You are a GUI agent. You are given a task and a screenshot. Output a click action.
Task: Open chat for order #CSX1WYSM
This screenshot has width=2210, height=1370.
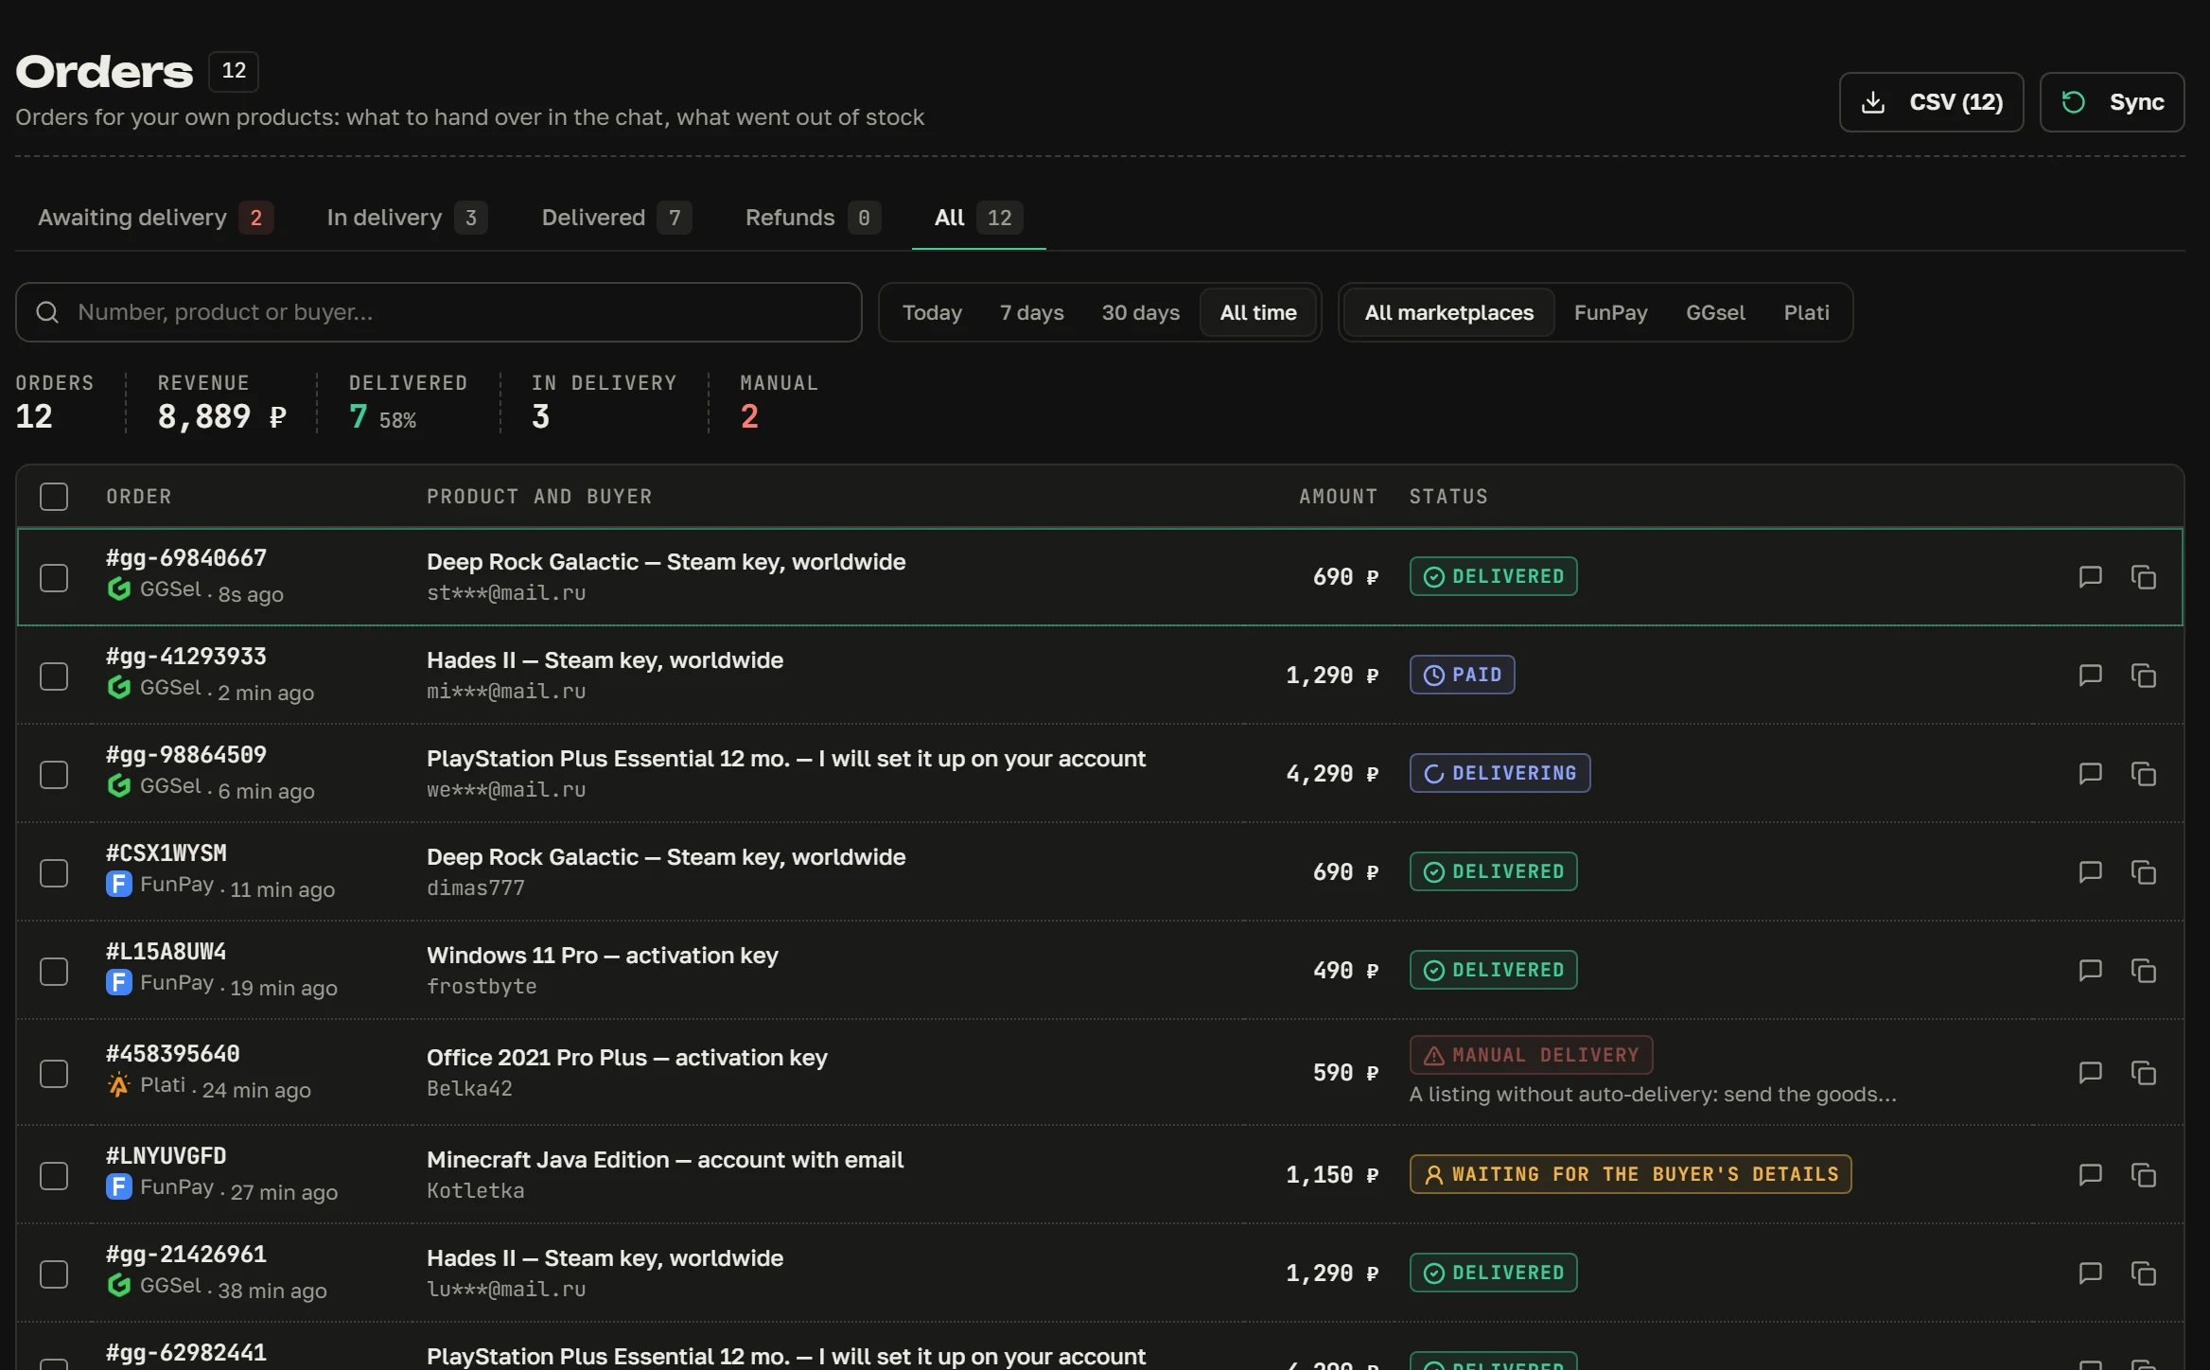(2090, 872)
